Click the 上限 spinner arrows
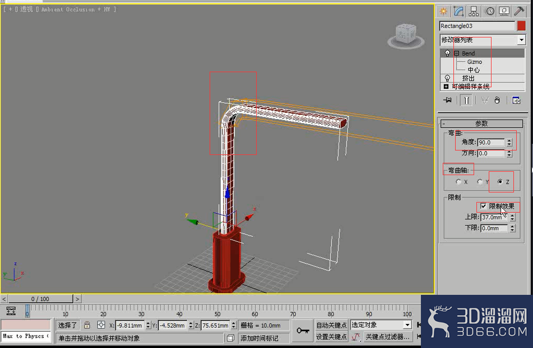The width and height of the screenshot is (533, 348). tap(512, 217)
